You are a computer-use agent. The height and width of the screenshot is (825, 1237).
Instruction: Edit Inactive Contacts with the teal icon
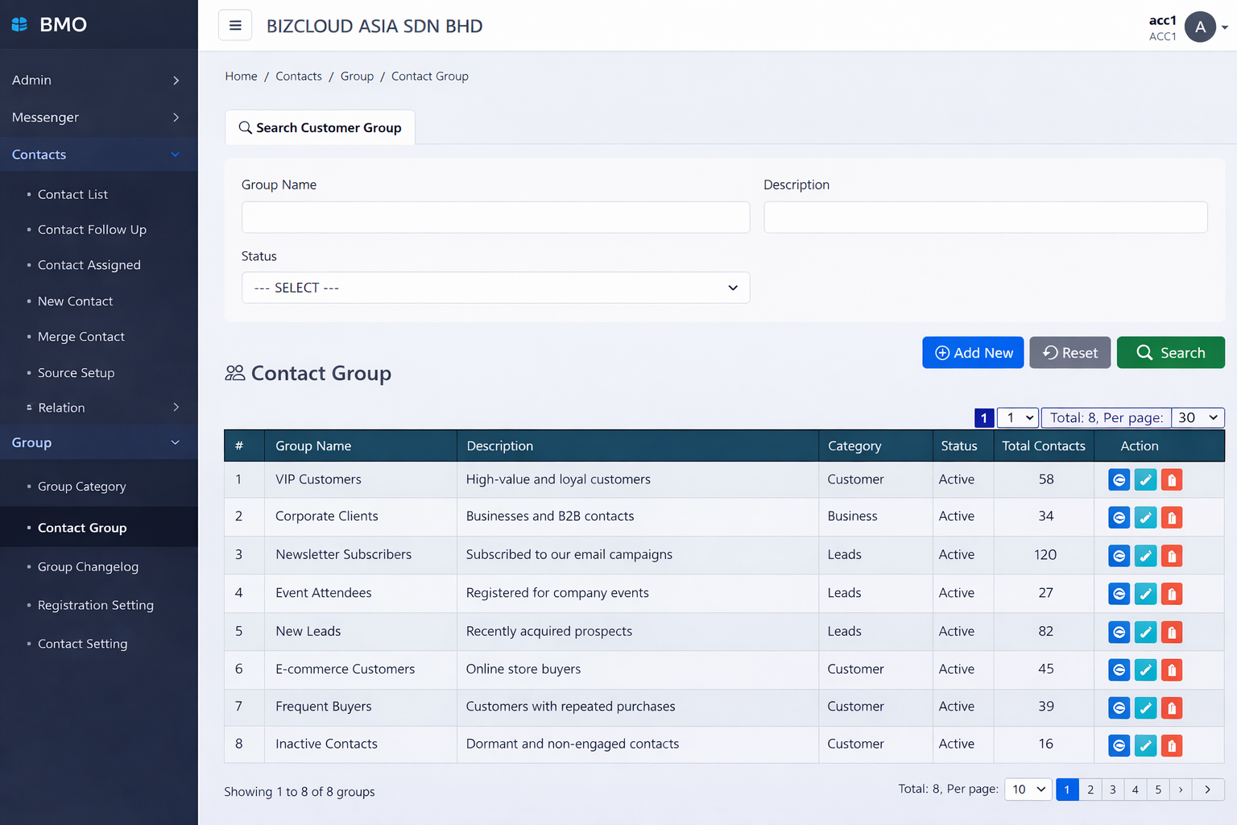click(1145, 746)
